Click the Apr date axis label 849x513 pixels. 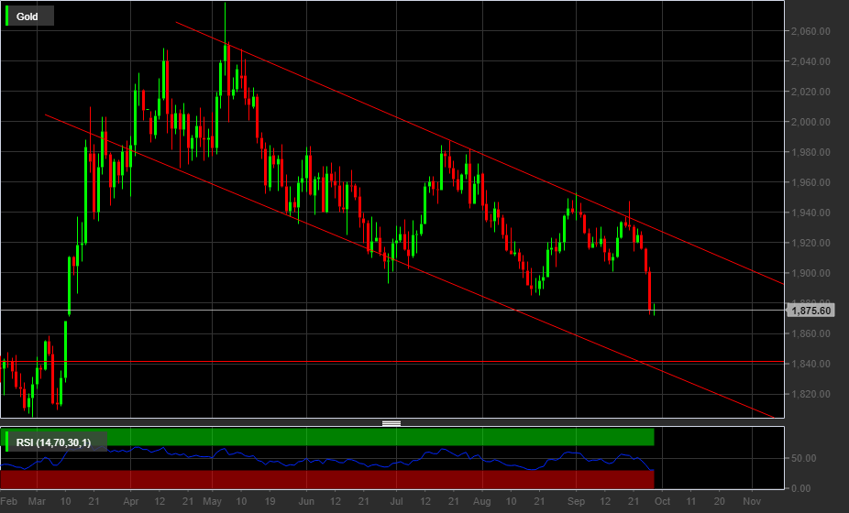click(x=130, y=502)
